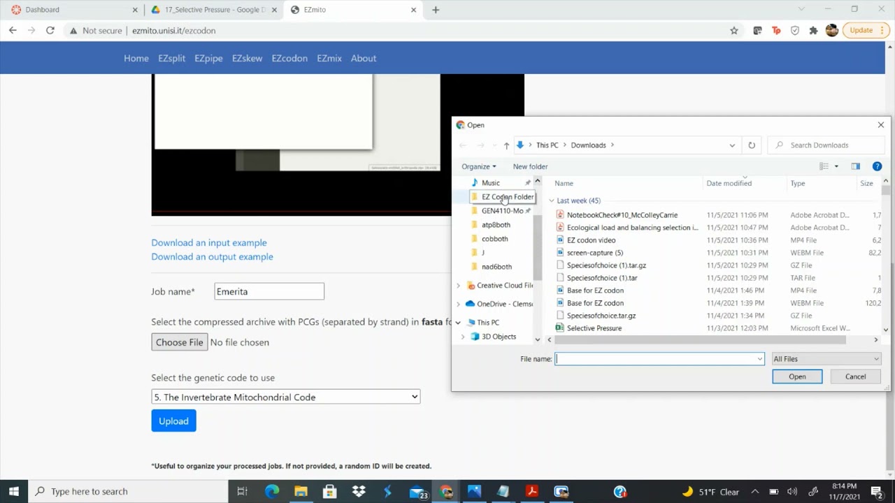The width and height of the screenshot is (895, 503).
Task: Click the file list horizontal scrollbar
Action: [699, 340]
